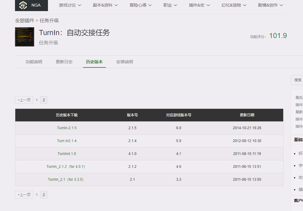Screen dimensions: 303x211
Task: Expand the 插件&宏 dropdown menu
Action: point(199,5)
